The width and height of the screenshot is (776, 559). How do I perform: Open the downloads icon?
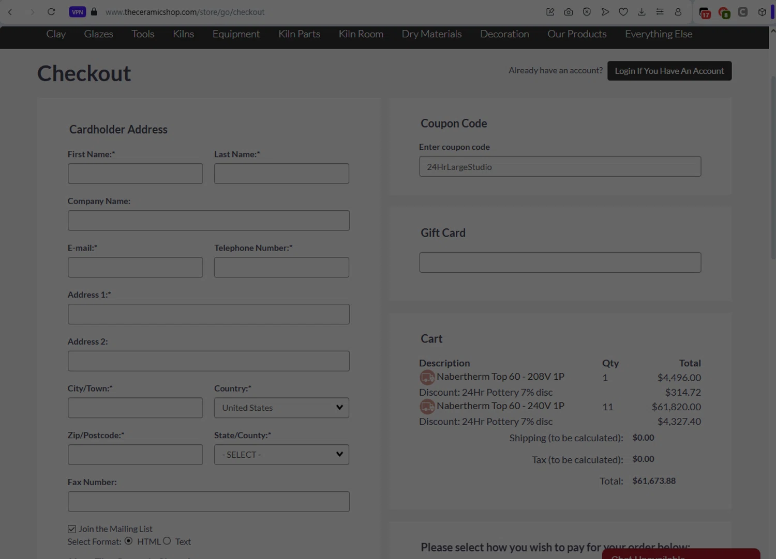point(641,12)
